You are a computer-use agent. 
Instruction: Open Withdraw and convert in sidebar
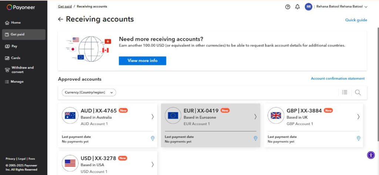(x=22, y=70)
